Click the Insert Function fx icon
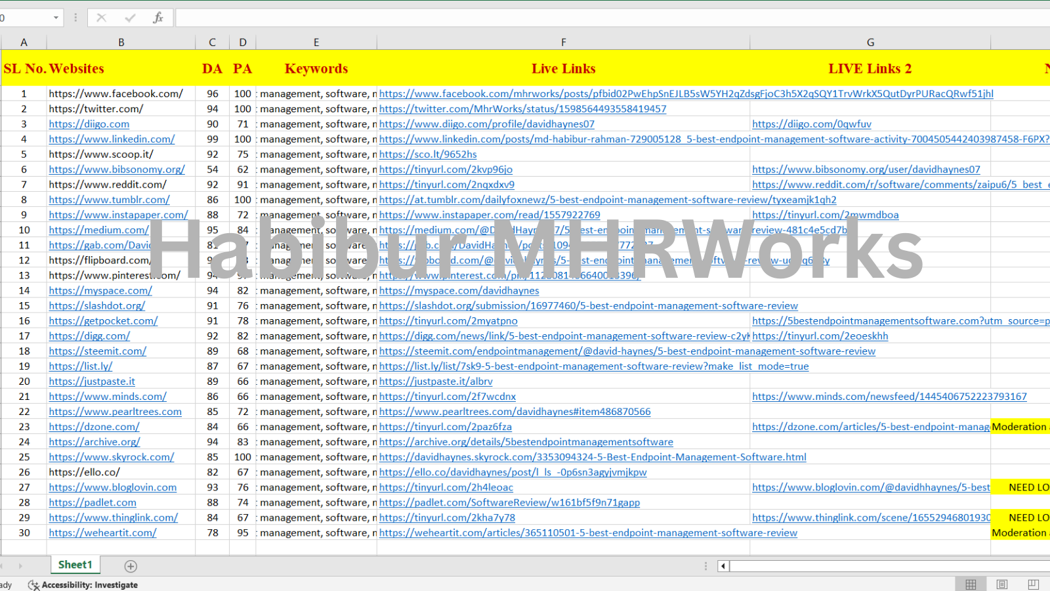This screenshot has width=1050, height=591. click(158, 18)
